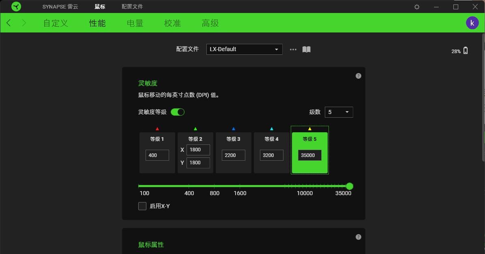Switch to the 自定义 tab
The height and width of the screenshot is (254, 485).
click(56, 23)
